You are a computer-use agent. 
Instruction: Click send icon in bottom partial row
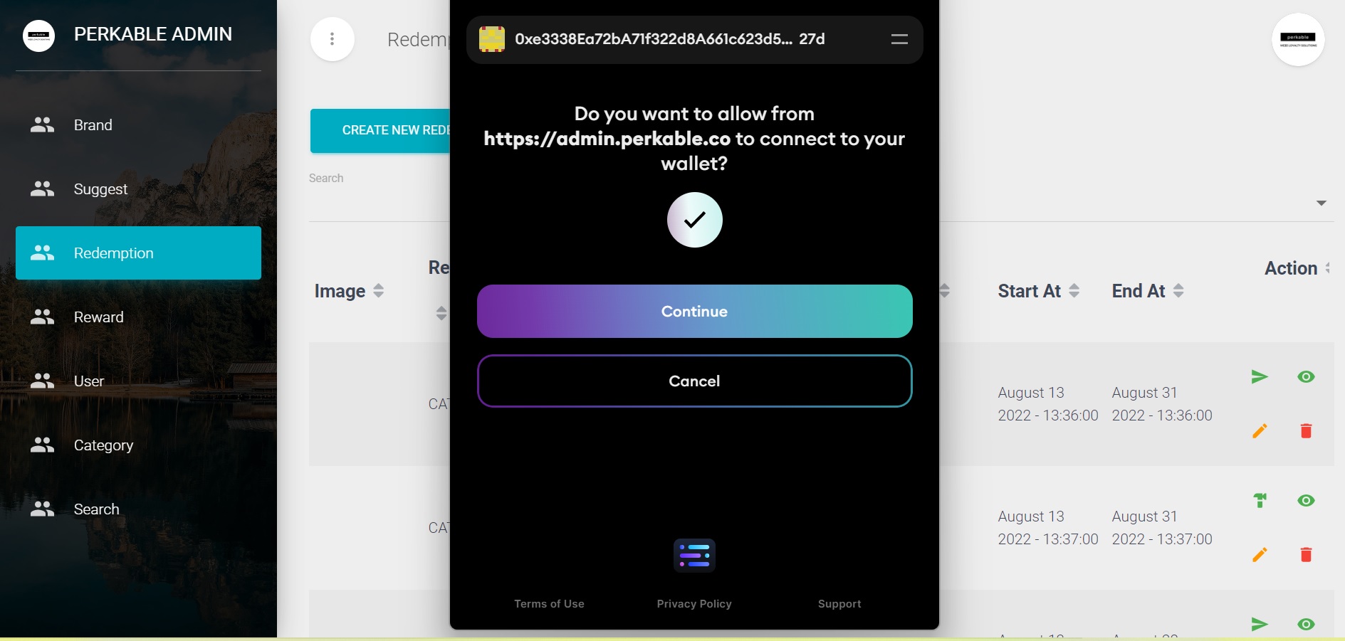[1260, 625]
